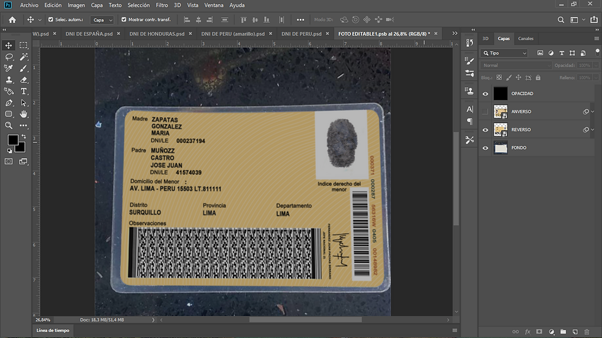Viewport: 602px width, 338px height.
Task: Add a layer mask from Layers panel bottom
Action: pos(539,331)
